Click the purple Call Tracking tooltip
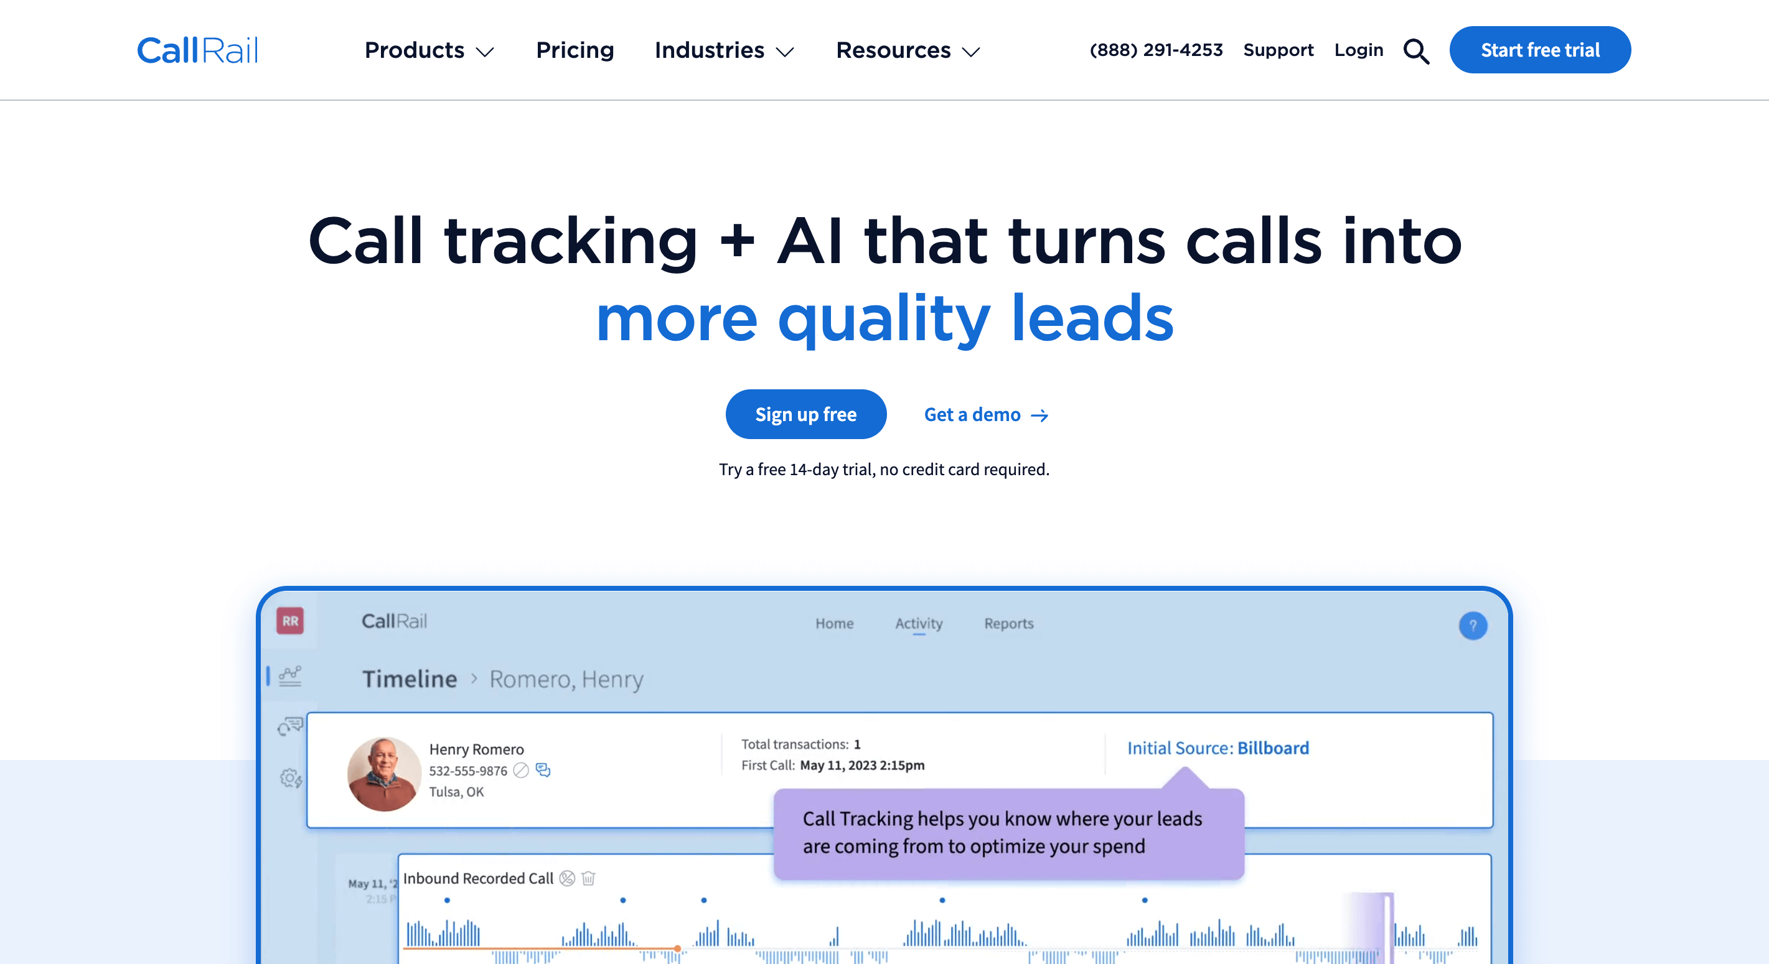This screenshot has height=964, width=1769. pyautogui.click(x=1008, y=833)
